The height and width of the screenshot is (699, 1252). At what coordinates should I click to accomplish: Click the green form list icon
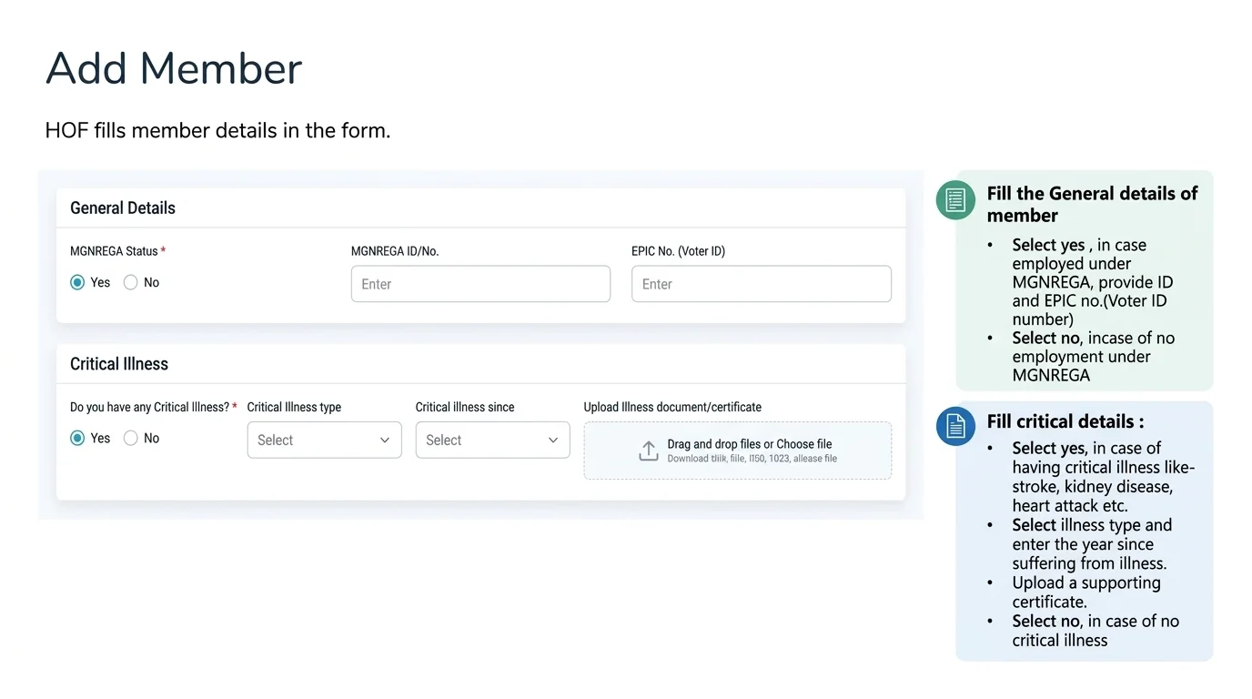(955, 199)
